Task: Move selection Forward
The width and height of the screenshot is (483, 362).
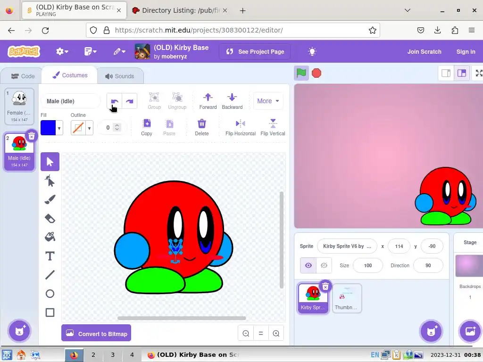Action: (208, 101)
